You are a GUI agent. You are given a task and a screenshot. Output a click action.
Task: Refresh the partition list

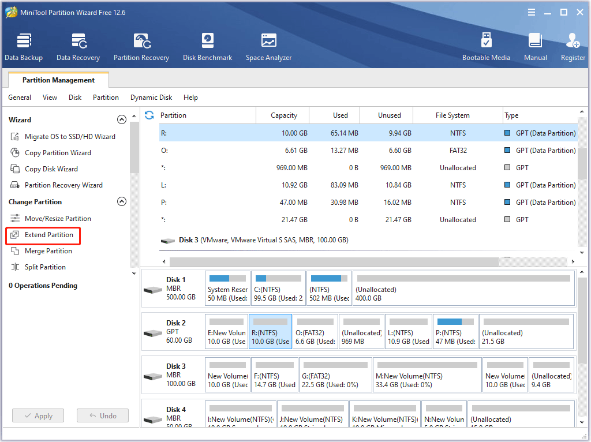[149, 115]
